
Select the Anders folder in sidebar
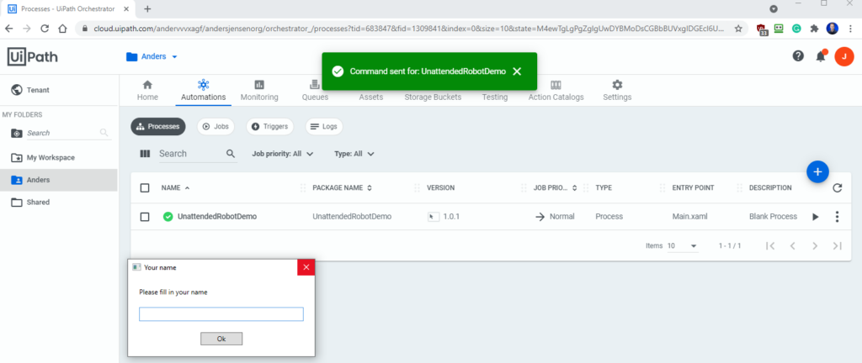pos(59,180)
